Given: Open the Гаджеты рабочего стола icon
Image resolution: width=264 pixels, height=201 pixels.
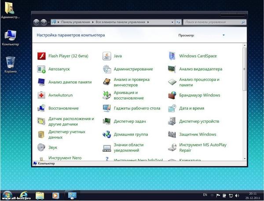Looking at the screenshot, I should (x=107, y=108).
